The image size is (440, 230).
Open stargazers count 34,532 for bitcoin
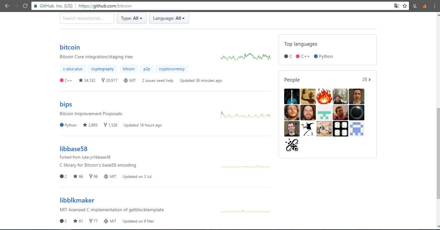tap(87, 81)
